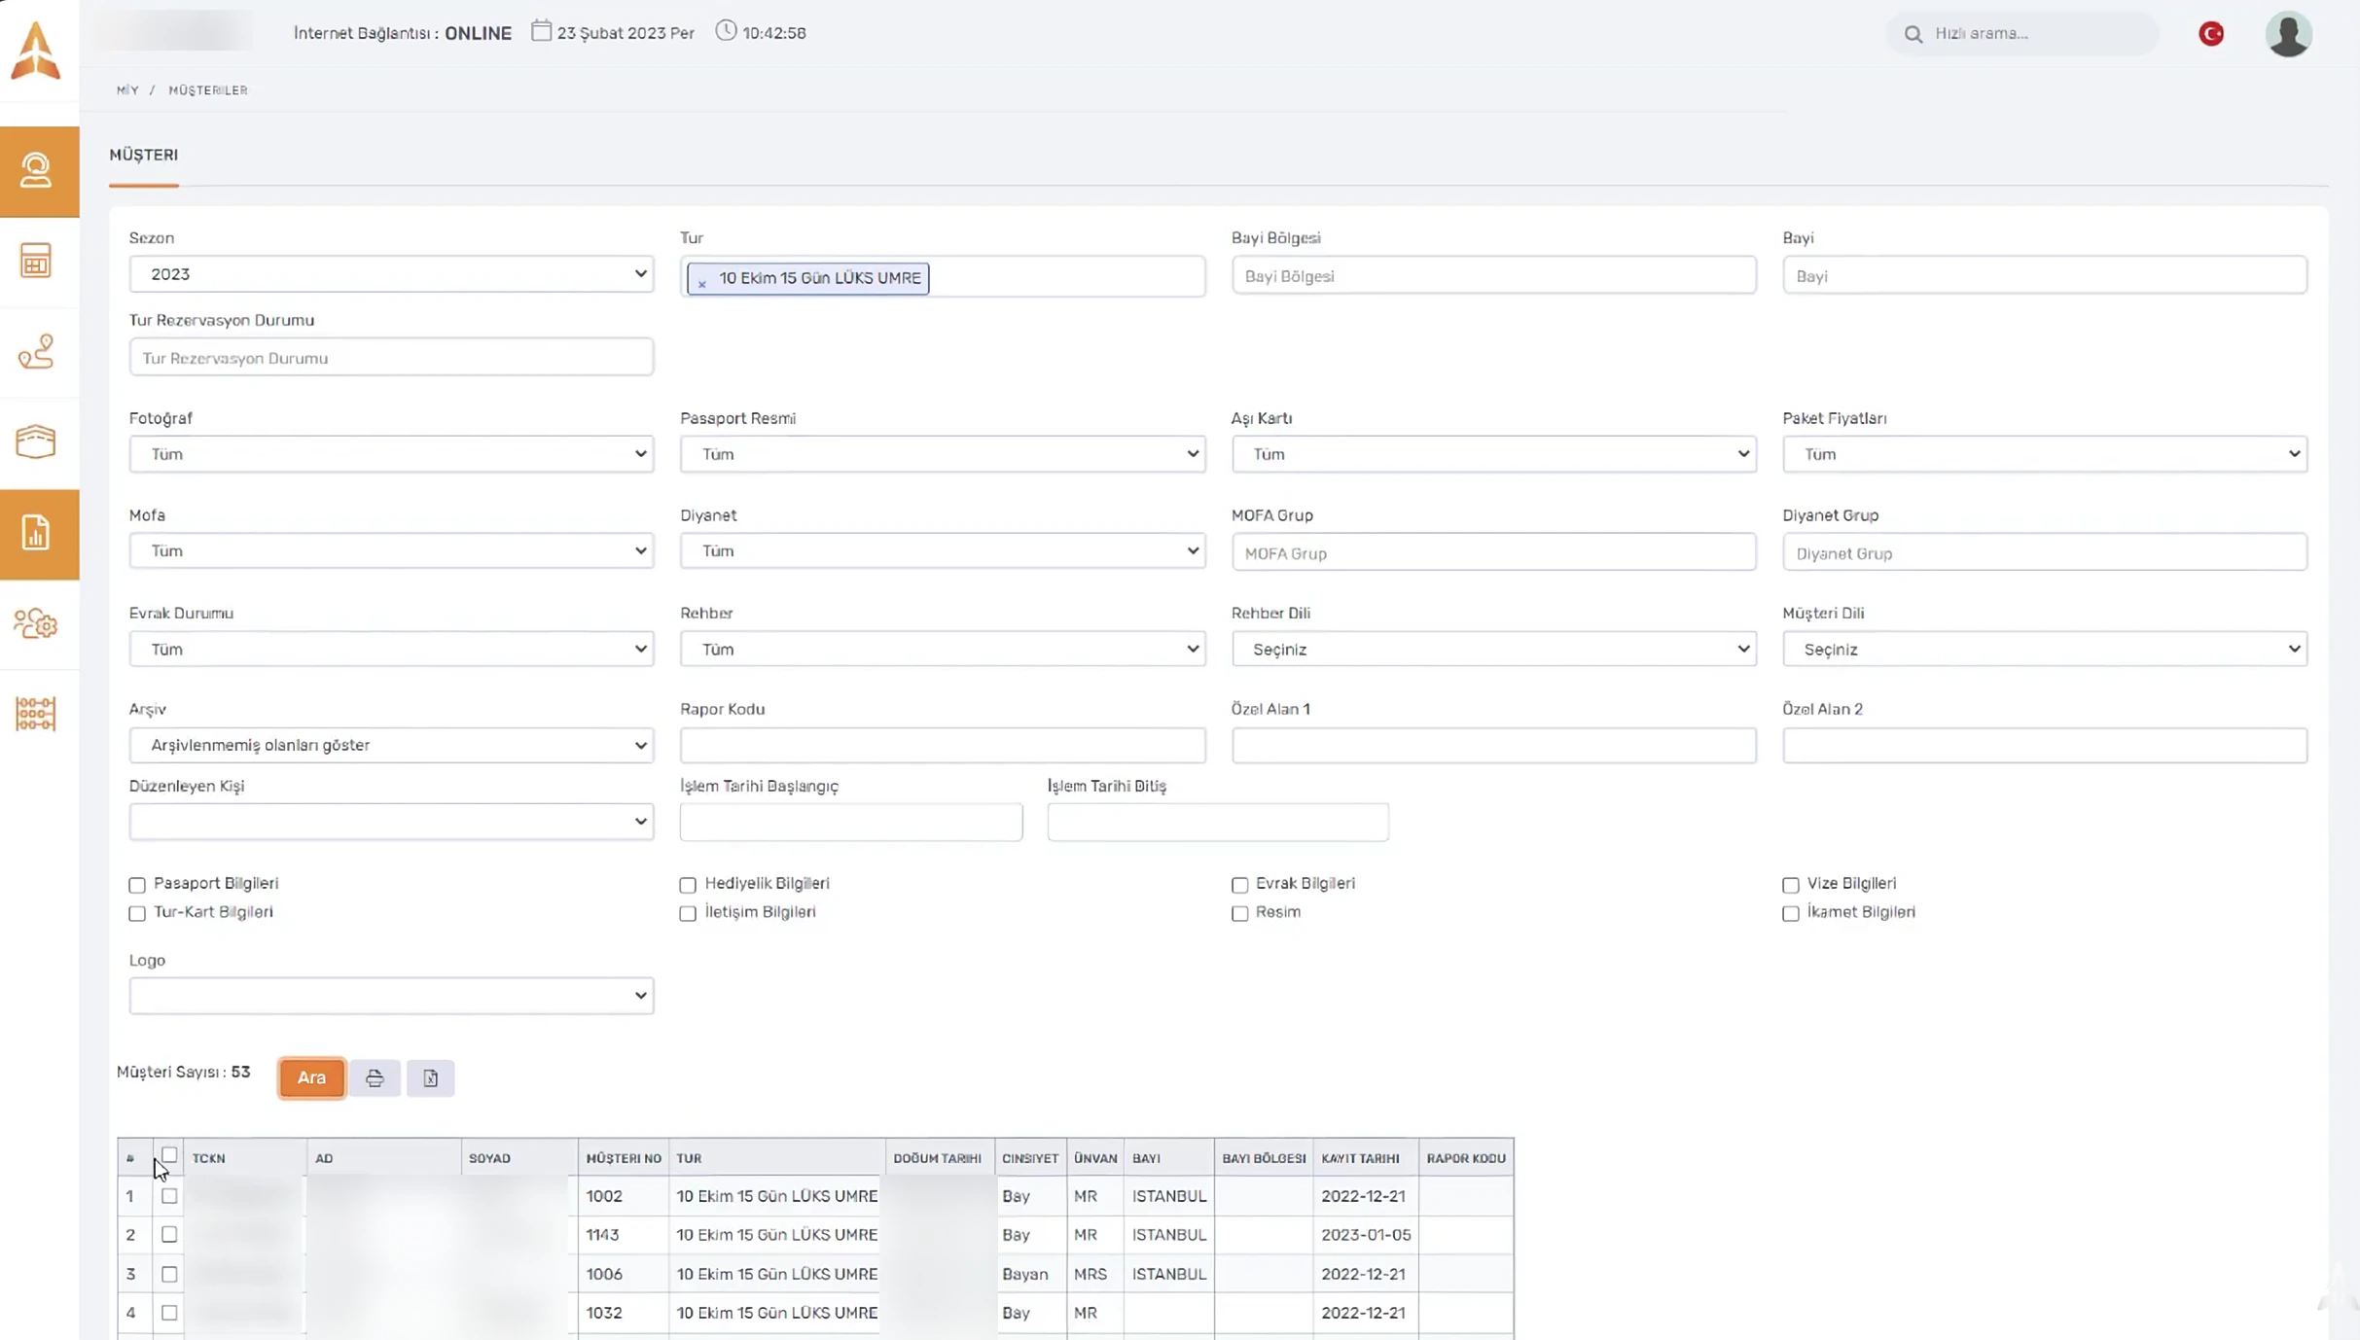Open the reports chart document sidebar icon
Screen dimensions: 2360x1340
pyautogui.click(x=36, y=533)
